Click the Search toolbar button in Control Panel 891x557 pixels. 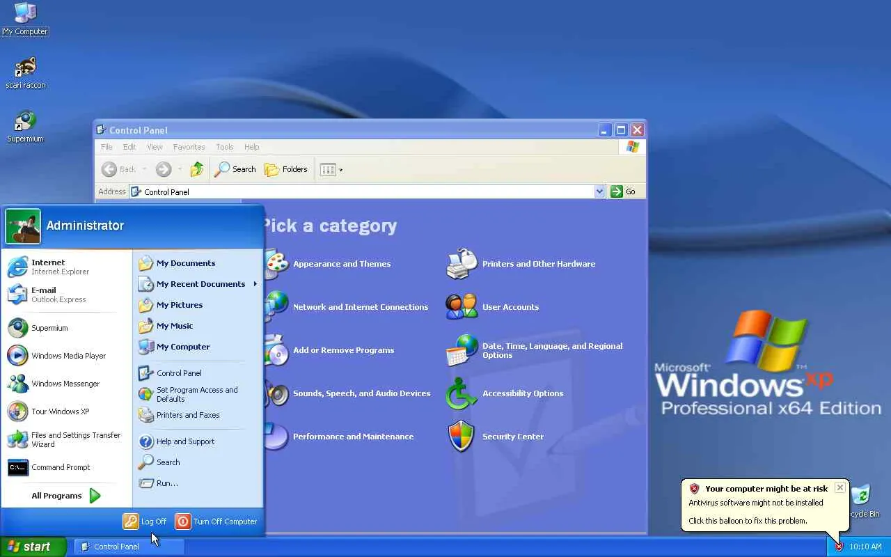[x=235, y=169]
